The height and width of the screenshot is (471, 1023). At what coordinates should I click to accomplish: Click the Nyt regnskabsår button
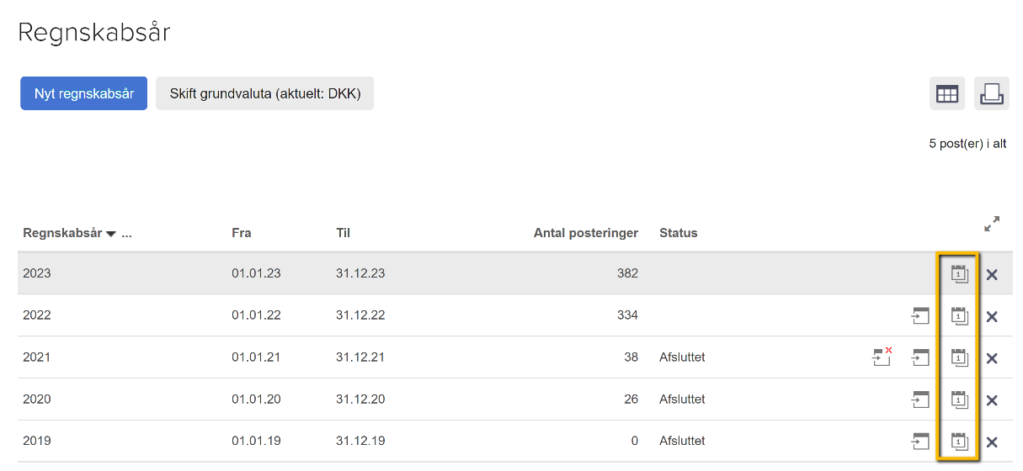[x=84, y=93]
